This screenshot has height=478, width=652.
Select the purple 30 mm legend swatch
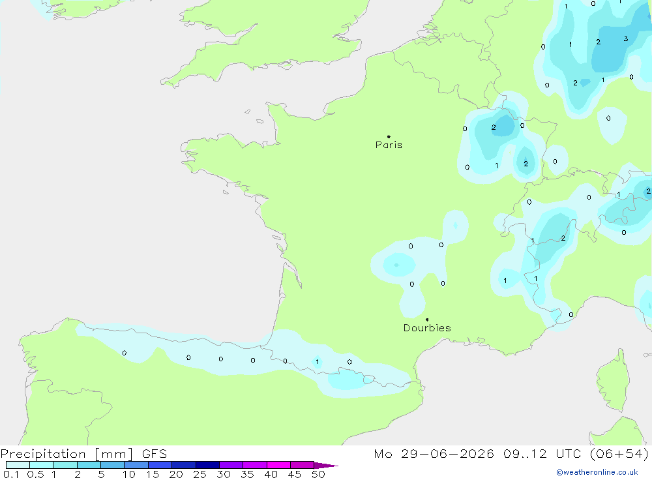(x=231, y=465)
